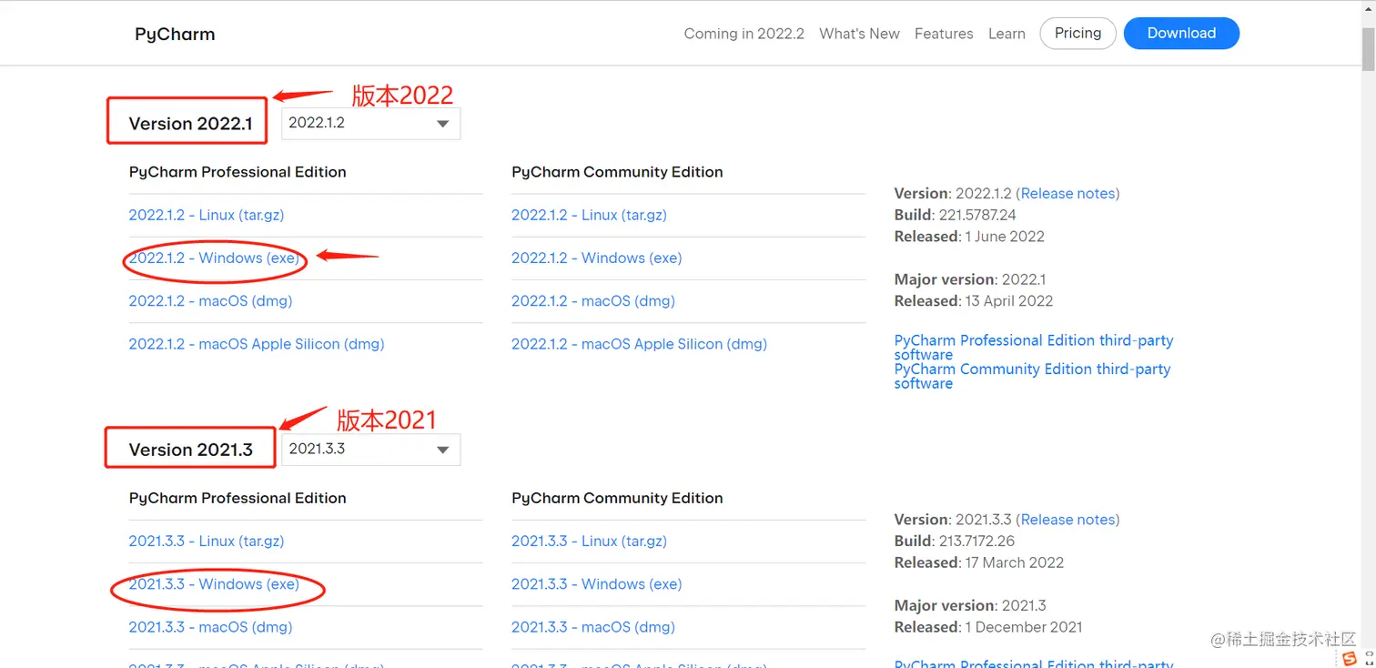Viewport: 1376px width, 668px height.
Task: Download Community 2022.1.2 Linux (tar.gz)
Action: [589, 216]
